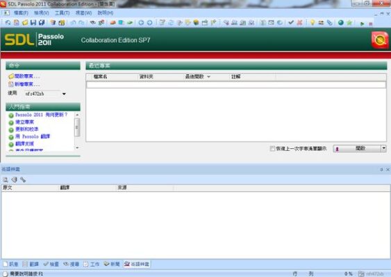Open the 視窗(W) menu
391x277 pixels.
tap(83, 13)
